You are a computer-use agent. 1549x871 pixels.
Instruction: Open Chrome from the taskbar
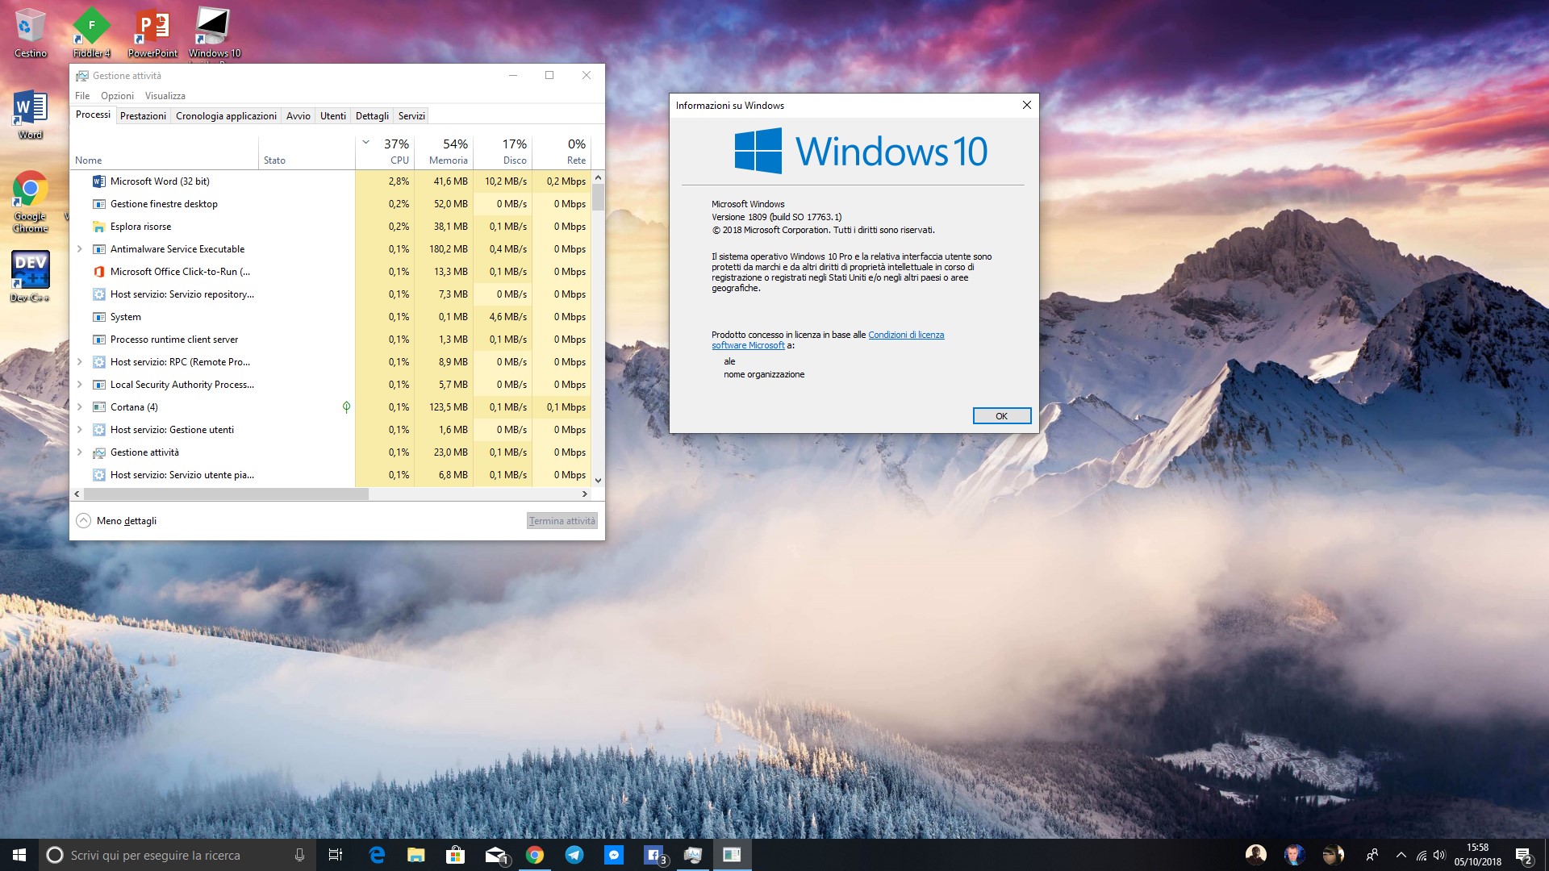534,855
